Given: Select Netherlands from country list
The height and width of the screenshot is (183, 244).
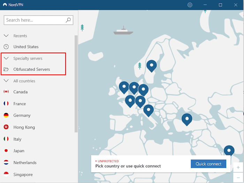Looking at the screenshot, I should click(25, 163).
